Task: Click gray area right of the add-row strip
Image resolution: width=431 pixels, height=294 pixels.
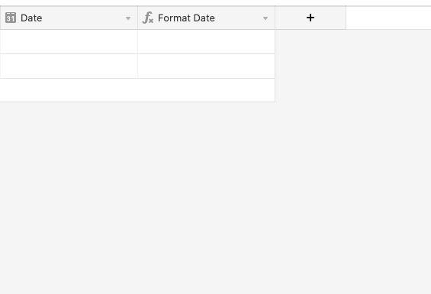Action: click(353, 90)
